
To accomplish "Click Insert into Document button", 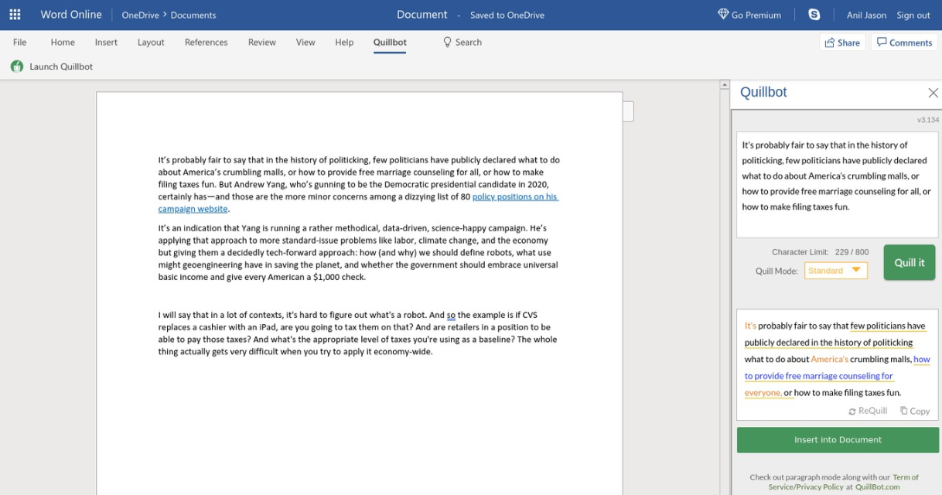I will [838, 440].
